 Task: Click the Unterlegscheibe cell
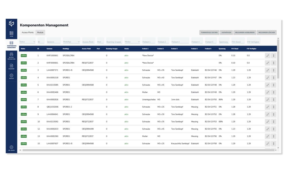149,100
